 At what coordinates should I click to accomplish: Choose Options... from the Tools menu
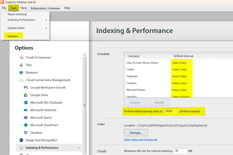point(13,36)
